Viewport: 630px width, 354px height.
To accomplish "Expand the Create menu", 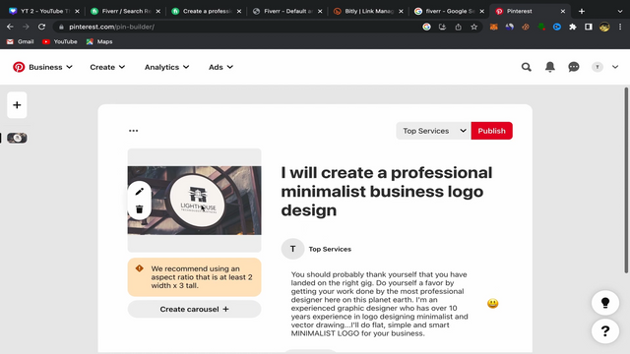I will [107, 67].
